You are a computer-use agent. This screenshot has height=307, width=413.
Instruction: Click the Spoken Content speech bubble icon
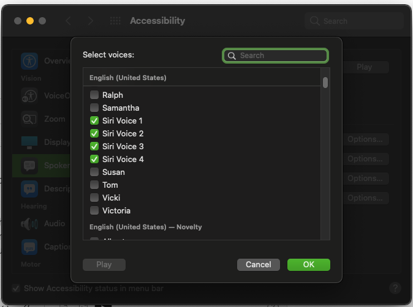(x=29, y=166)
